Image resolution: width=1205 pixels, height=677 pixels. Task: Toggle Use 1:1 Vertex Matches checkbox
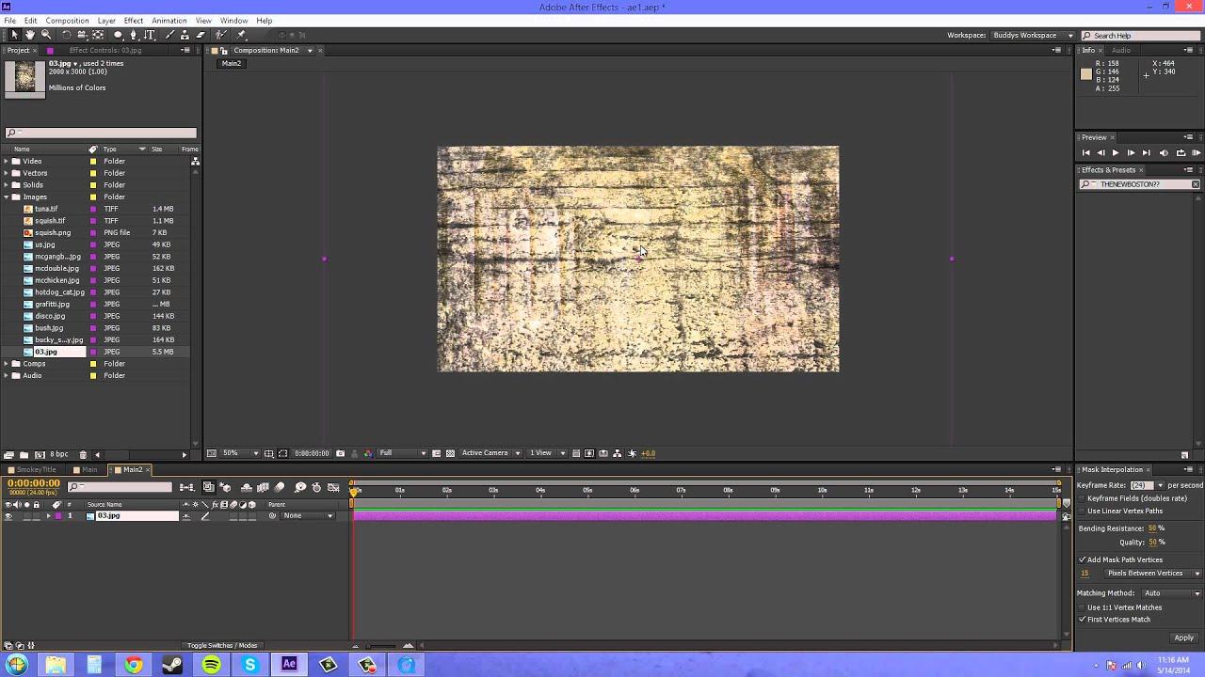click(1082, 607)
